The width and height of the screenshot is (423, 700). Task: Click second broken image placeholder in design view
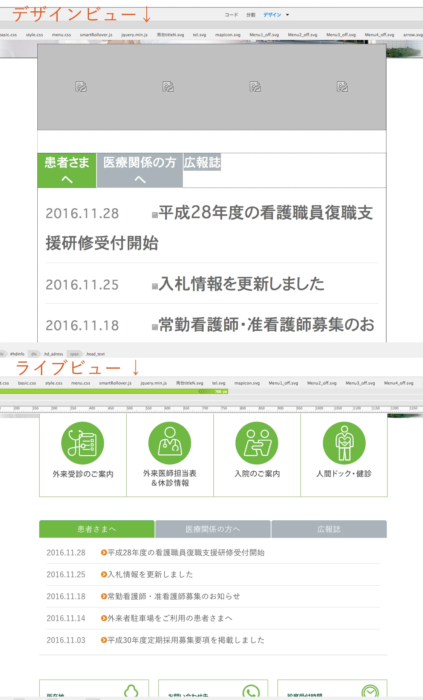[168, 87]
